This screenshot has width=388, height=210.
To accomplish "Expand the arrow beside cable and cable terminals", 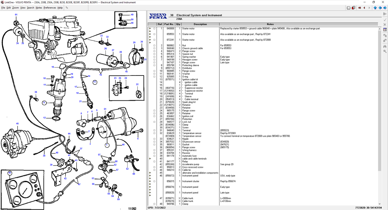I will pos(150,158).
